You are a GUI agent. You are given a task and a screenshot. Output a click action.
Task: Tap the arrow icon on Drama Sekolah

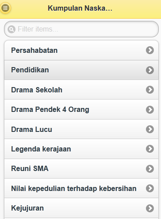pos(150,90)
